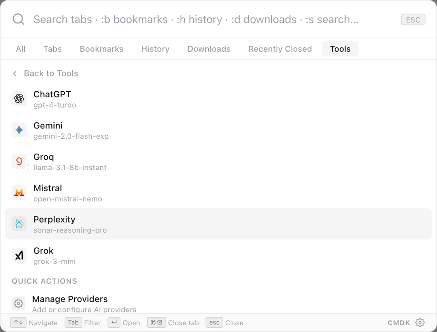Open the Recently Closed tab
Screen dimensions: 437x332
coord(280,49)
